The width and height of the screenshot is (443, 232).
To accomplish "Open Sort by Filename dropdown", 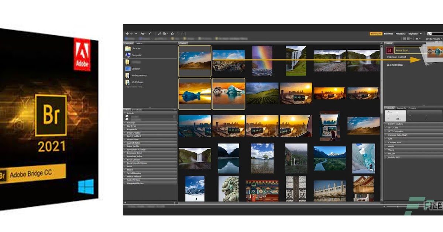I will point(433,39).
